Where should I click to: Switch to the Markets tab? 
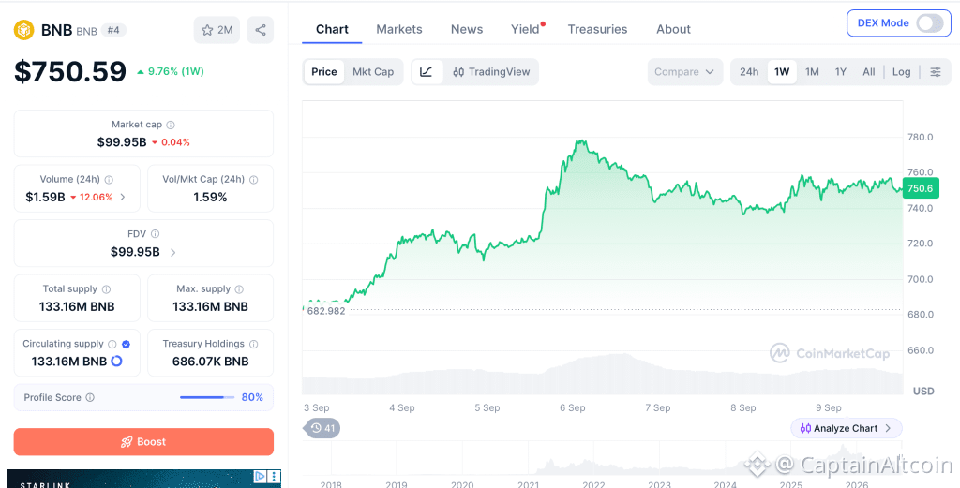[x=399, y=29]
